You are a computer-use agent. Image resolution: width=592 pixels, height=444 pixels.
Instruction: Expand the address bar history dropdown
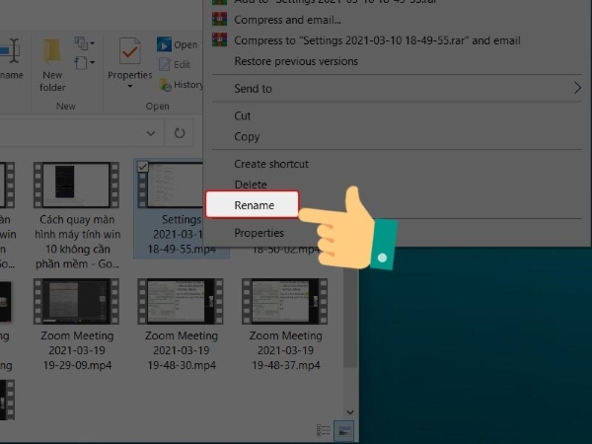pos(151,132)
